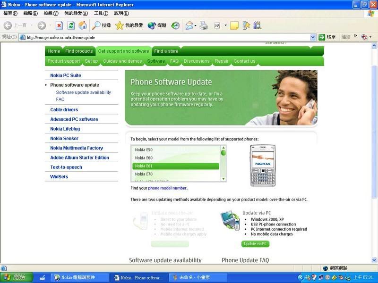Click the phone list scrollbar down arrow
The image size is (378, 283).
point(223,179)
